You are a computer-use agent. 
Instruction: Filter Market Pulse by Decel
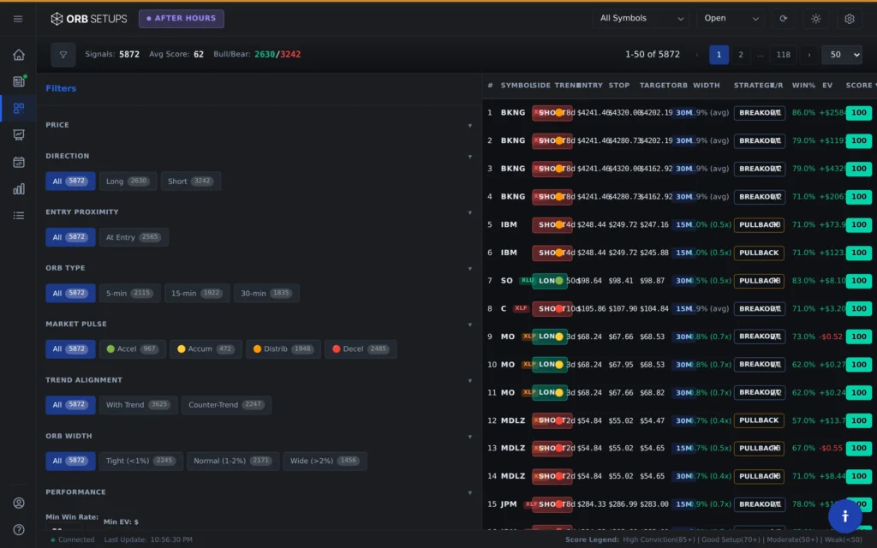361,349
